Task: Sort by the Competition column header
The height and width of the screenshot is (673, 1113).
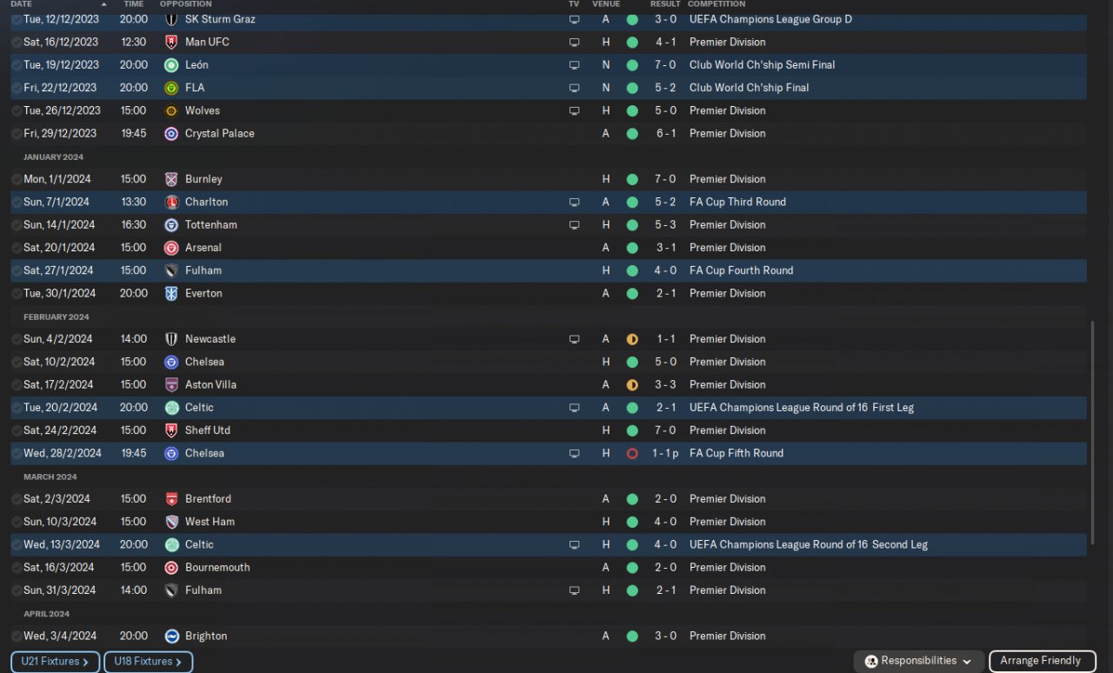Action: click(716, 4)
